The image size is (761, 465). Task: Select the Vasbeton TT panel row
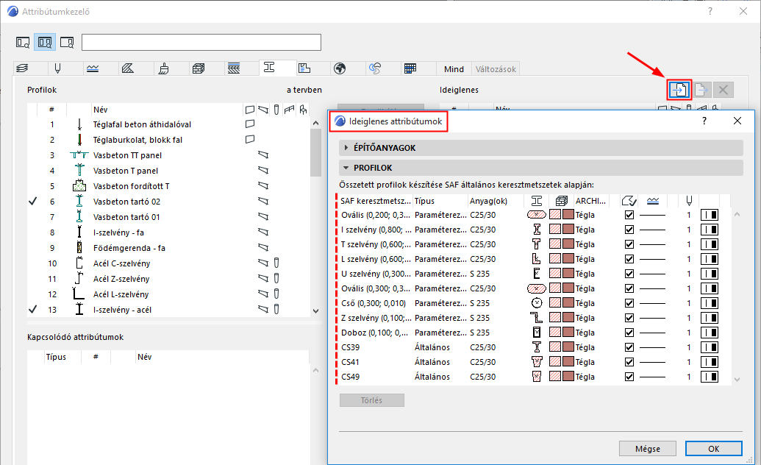tap(168, 155)
